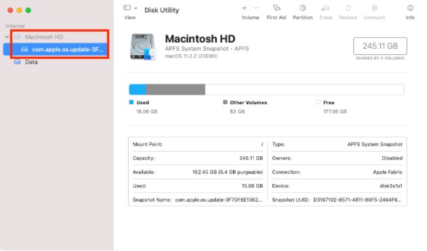
Task: Click the add Volume plus icon
Action: [x=244, y=8]
